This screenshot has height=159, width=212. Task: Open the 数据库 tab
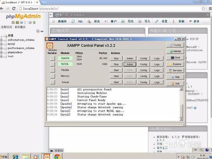click(x=60, y=21)
